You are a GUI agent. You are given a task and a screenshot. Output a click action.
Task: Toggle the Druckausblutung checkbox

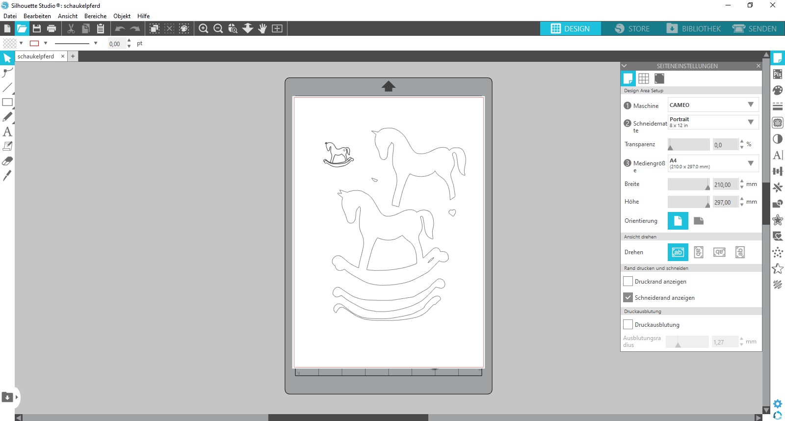pos(628,324)
